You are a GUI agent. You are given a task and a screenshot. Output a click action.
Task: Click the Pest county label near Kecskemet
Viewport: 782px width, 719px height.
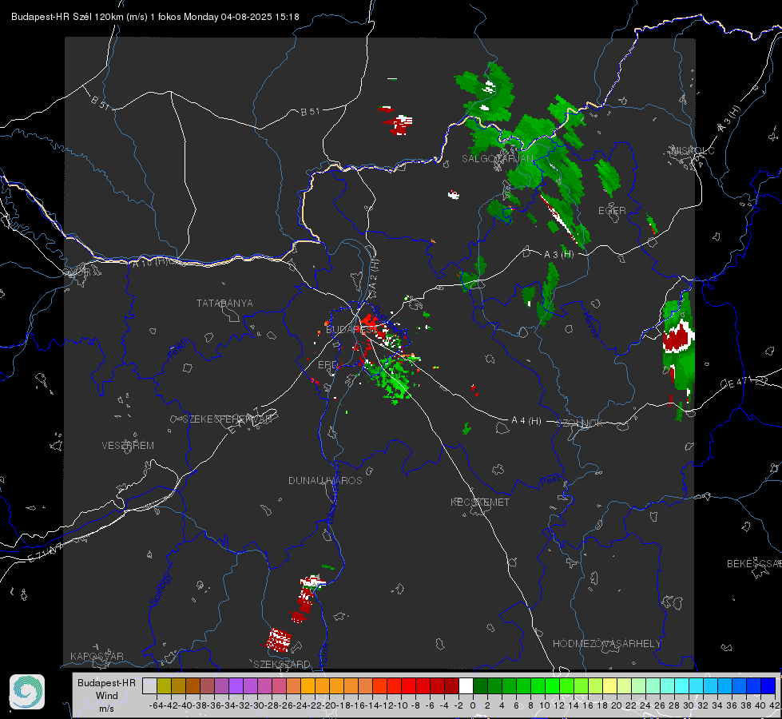tap(550, 482)
